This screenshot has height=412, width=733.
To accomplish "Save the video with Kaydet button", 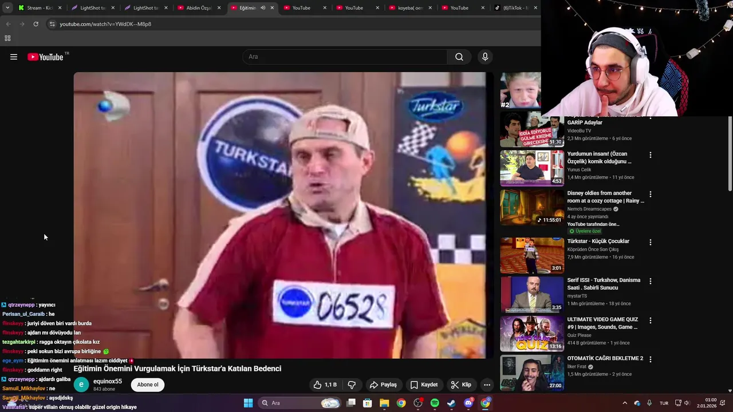I will 424,385.
